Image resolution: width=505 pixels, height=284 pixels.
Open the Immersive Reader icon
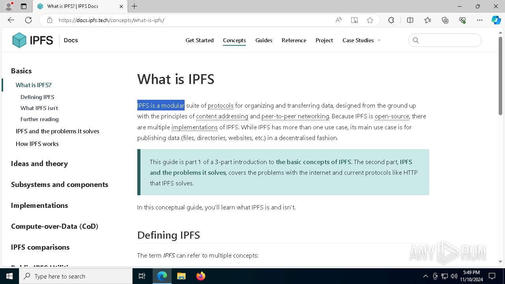354,20
